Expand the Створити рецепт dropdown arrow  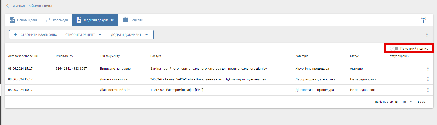tap(100, 35)
